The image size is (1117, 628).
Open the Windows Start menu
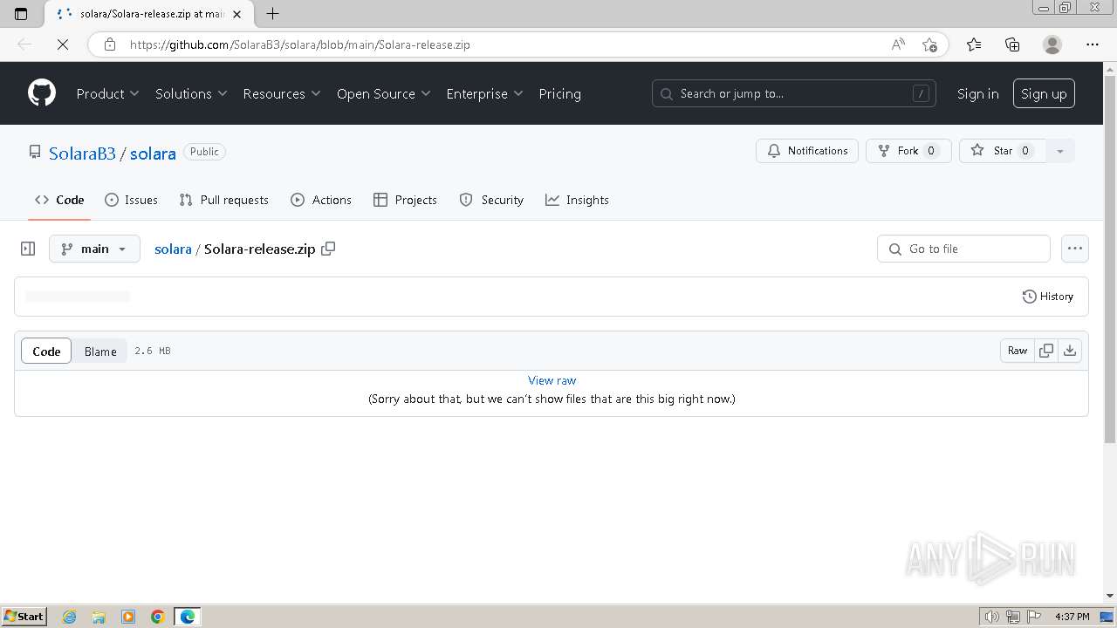(24, 616)
